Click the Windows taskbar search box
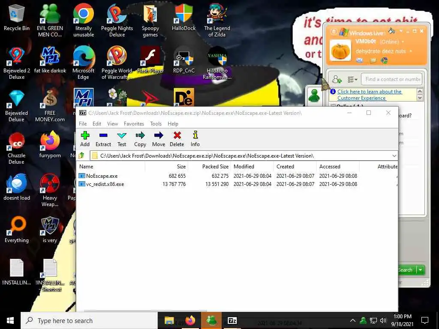The height and width of the screenshot is (329, 439). [x=89, y=320]
